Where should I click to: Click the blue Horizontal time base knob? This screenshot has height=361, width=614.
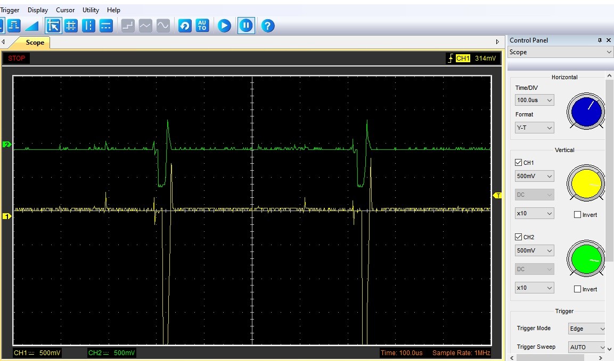click(x=586, y=112)
